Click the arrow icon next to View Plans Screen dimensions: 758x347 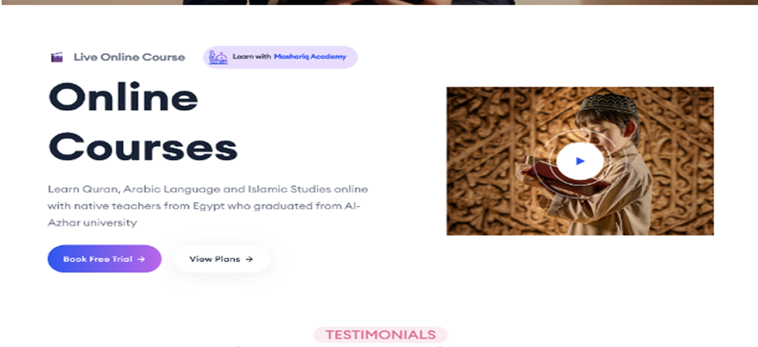249,259
